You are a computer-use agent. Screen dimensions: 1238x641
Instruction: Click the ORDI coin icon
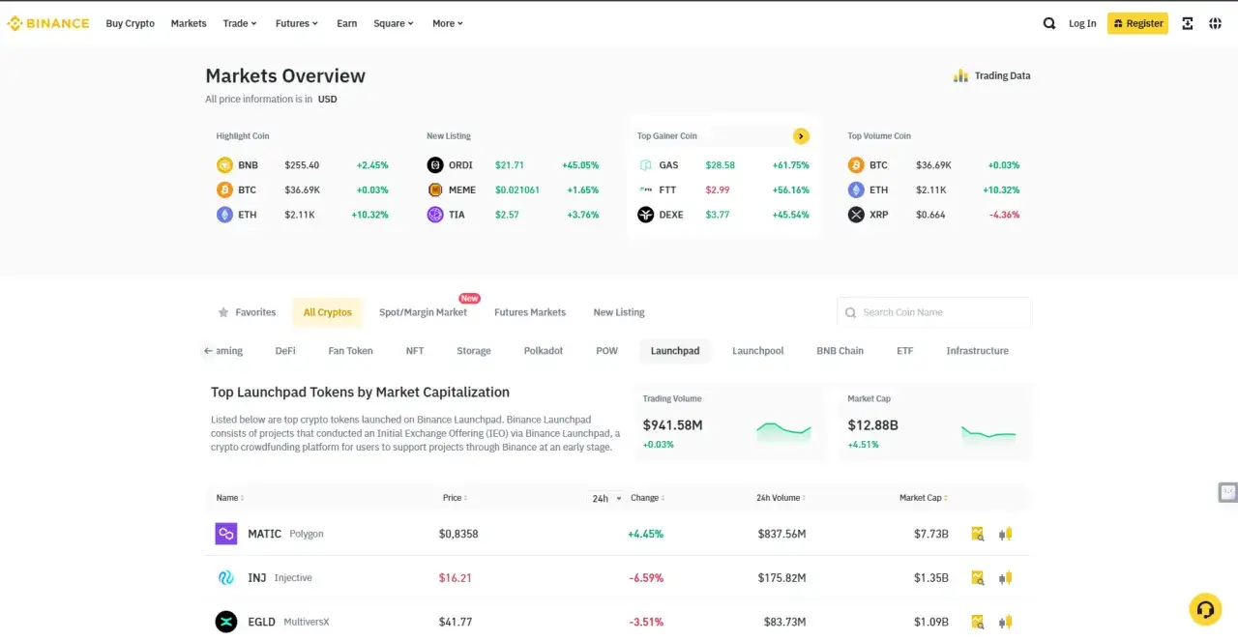click(x=435, y=165)
